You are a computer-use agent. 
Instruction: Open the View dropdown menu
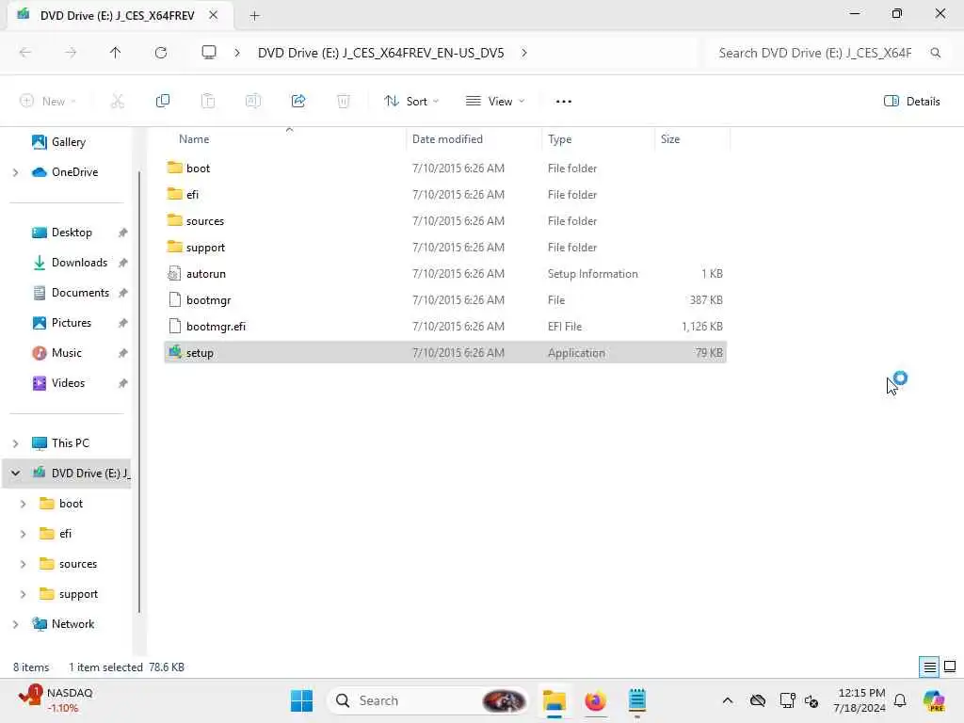(495, 102)
